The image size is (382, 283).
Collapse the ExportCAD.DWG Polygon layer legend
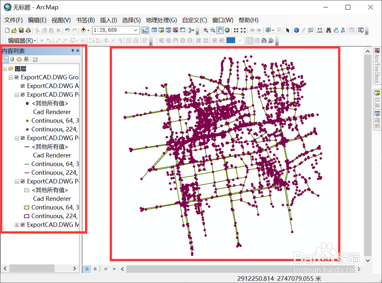[x=17, y=182]
